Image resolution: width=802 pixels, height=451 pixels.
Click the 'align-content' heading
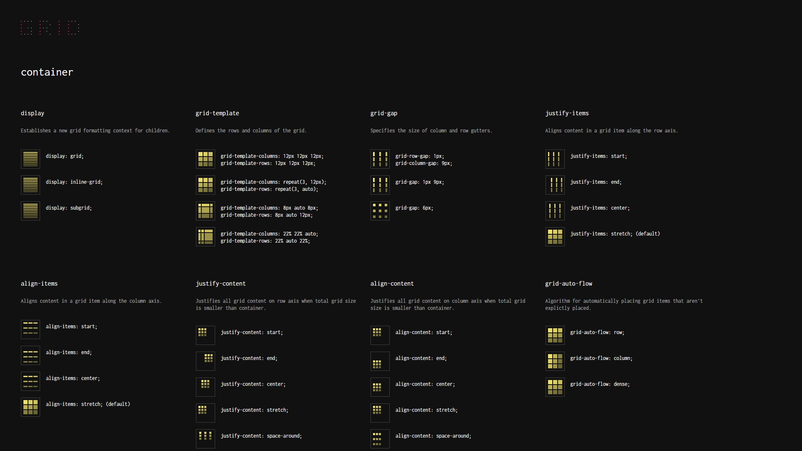tap(392, 284)
